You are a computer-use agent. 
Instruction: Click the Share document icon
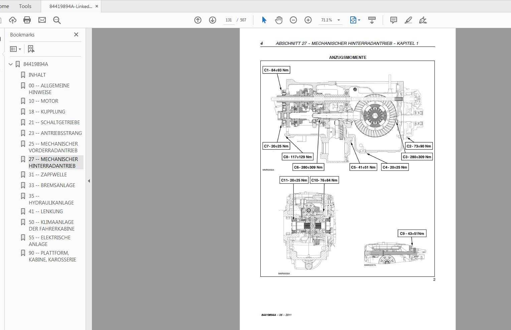(x=13, y=20)
